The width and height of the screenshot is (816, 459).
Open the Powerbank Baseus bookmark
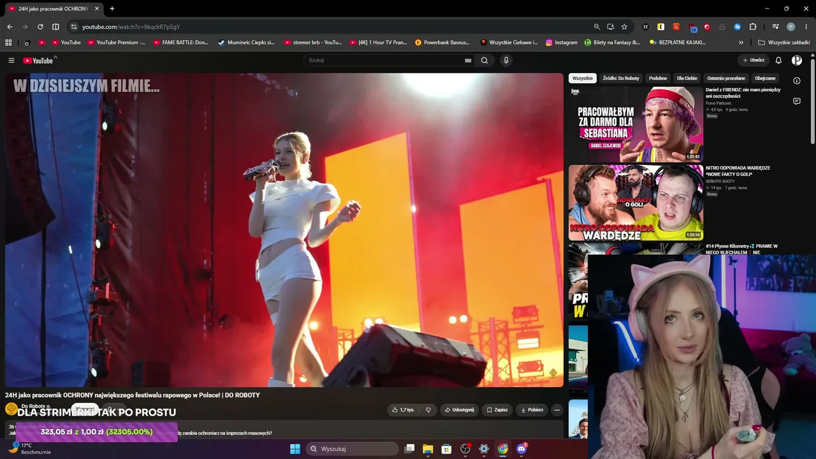442,43
